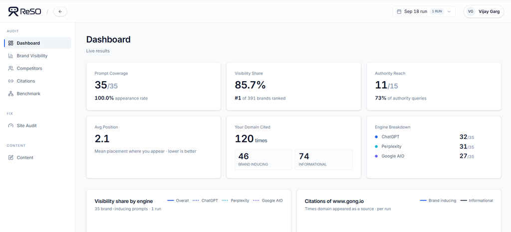Click Perplexity row in Engine Breakdown

click(424, 146)
